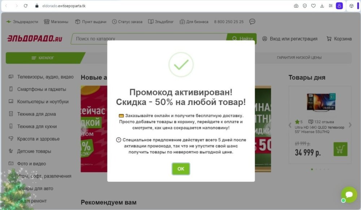The image size is (361, 210).
Task: Show next product in Товары дня carousel
Action: [x=350, y=125]
